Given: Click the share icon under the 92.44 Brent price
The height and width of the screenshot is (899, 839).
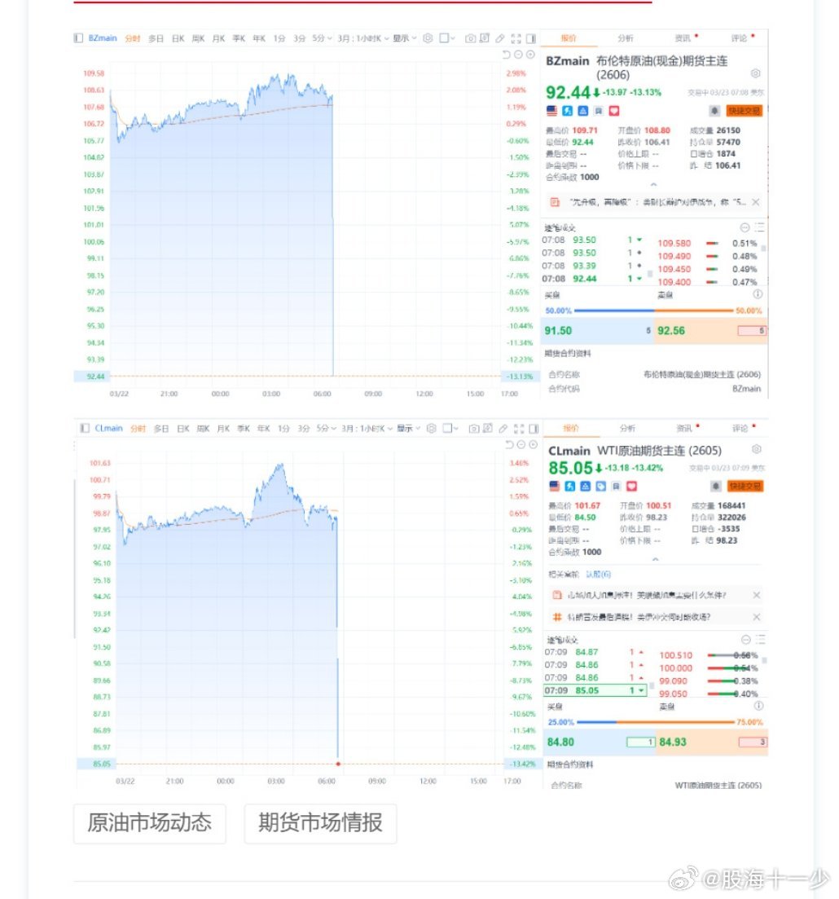Looking at the screenshot, I should tap(597, 112).
